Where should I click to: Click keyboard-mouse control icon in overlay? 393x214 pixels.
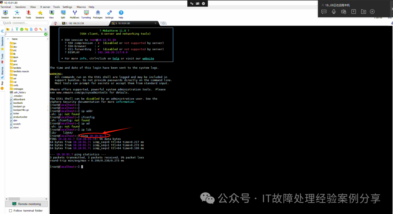point(344,12)
